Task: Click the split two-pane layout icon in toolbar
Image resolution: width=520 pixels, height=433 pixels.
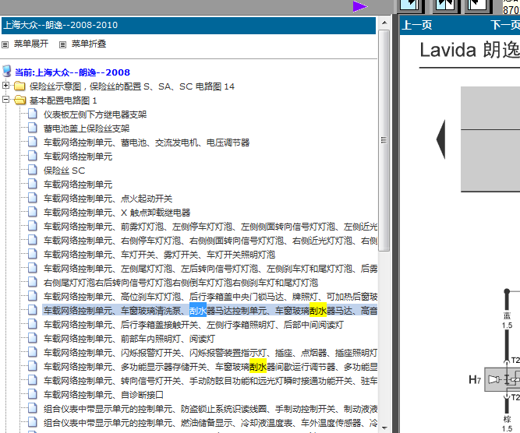Action: coord(444,5)
